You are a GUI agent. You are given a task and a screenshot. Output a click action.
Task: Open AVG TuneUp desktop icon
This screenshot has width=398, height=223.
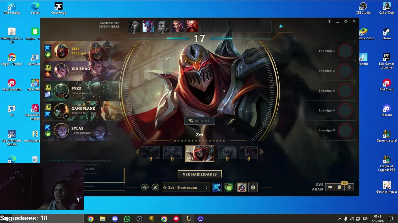[x=12, y=8]
